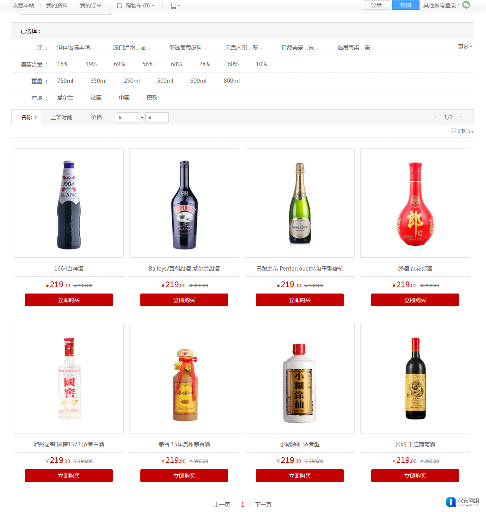The image size is (486, 512).
Task: Filter by origin France
Action: (x=96, y=98)
